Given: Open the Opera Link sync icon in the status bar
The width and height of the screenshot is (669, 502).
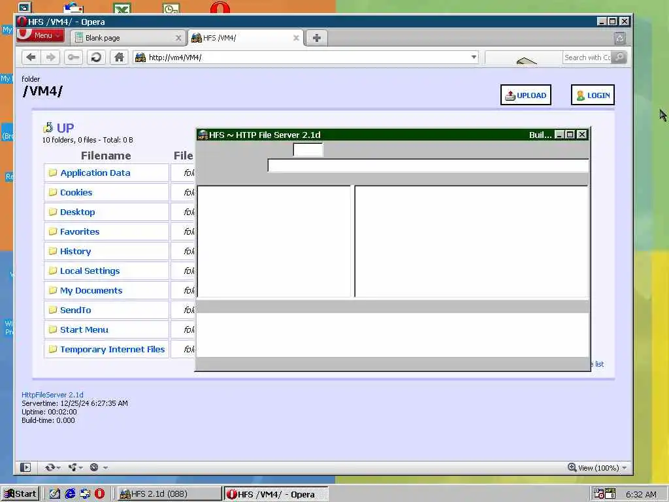Looking at the screenshot, I should pyautogui.click(x=50, y=467).
